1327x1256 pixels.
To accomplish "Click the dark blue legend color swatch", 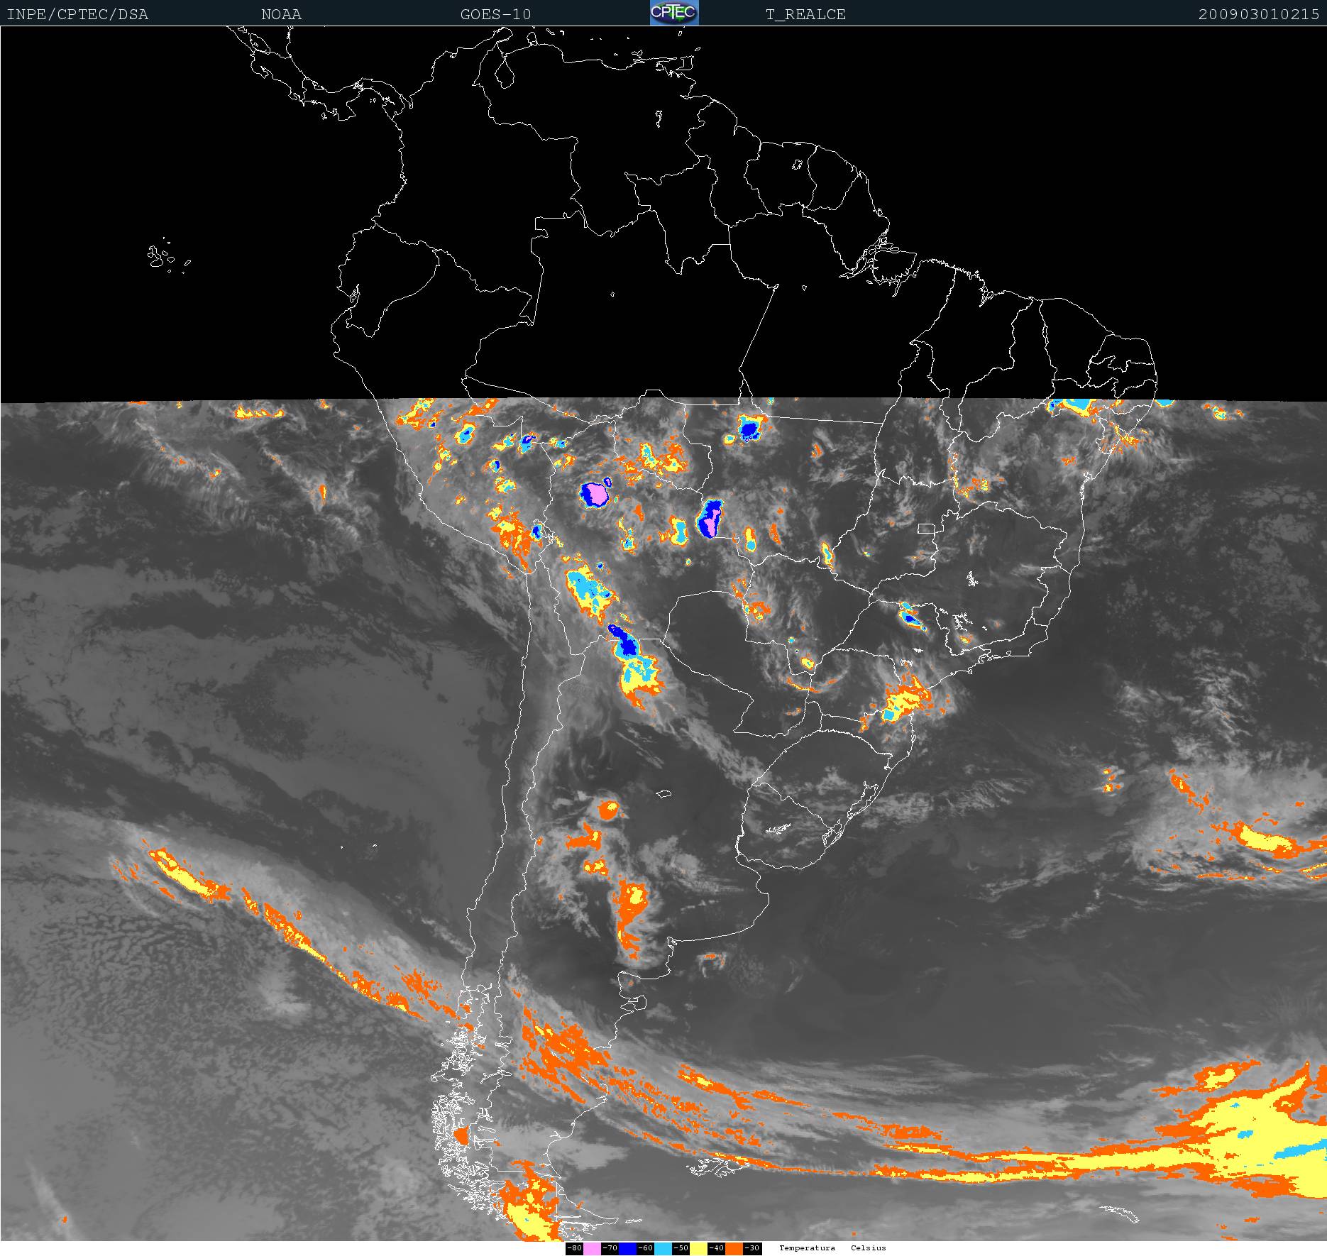I will [x=627, y=1248].
